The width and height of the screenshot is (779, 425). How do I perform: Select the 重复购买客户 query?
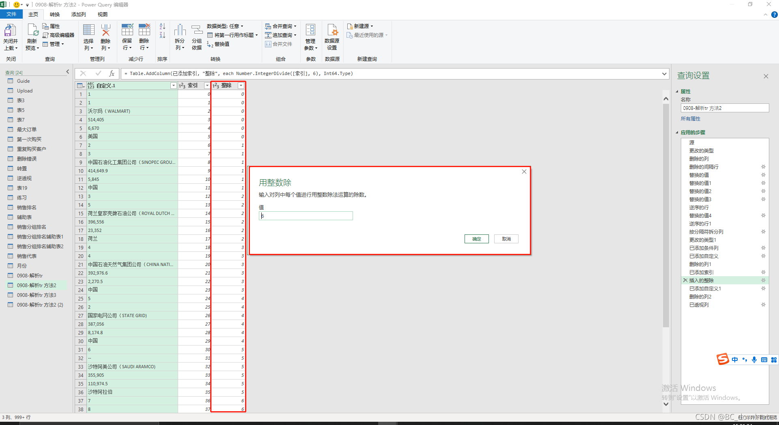32,149
